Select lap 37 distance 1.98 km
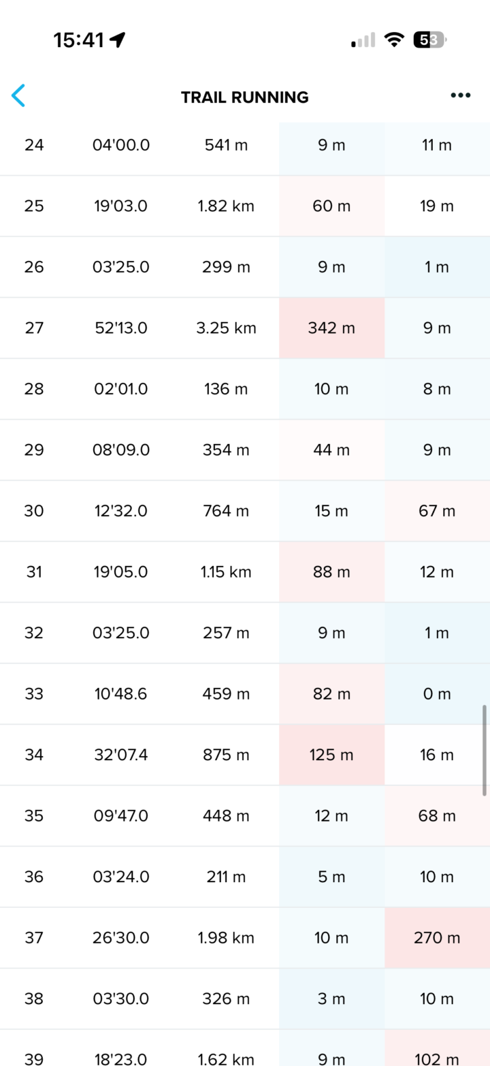Image resolution: width=490 pixels, height=1066 pixels. tap(226, 937)
